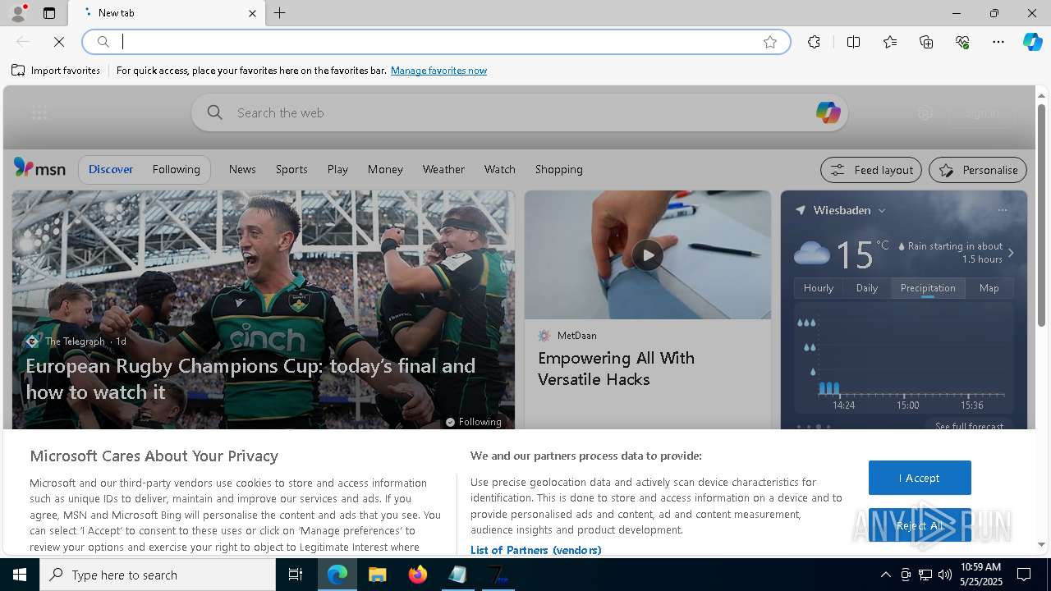The height and width of the screenshot is (591, 1051).
Task: Open the Weather menu item
Action: pyautogui.click(x=443, y=169)
